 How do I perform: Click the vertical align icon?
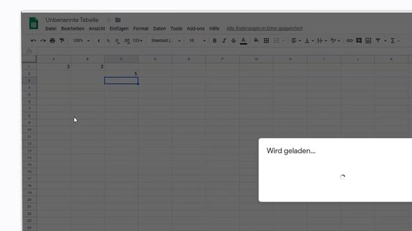pos(306,40)
